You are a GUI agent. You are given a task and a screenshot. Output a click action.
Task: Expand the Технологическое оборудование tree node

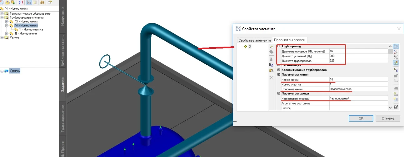(2, 14)
